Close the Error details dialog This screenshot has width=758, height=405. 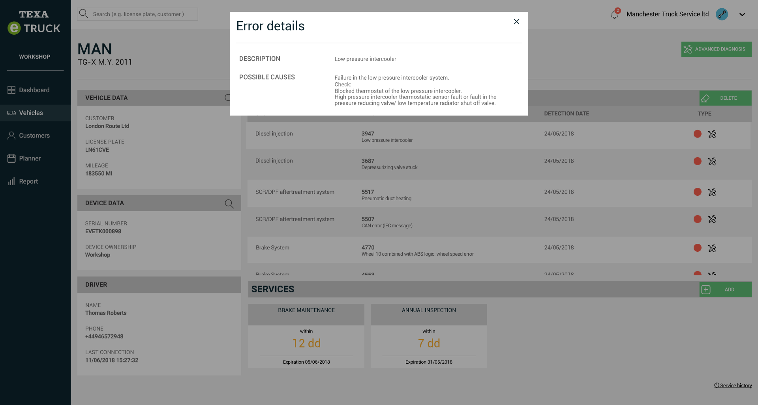tap(516, 22)
